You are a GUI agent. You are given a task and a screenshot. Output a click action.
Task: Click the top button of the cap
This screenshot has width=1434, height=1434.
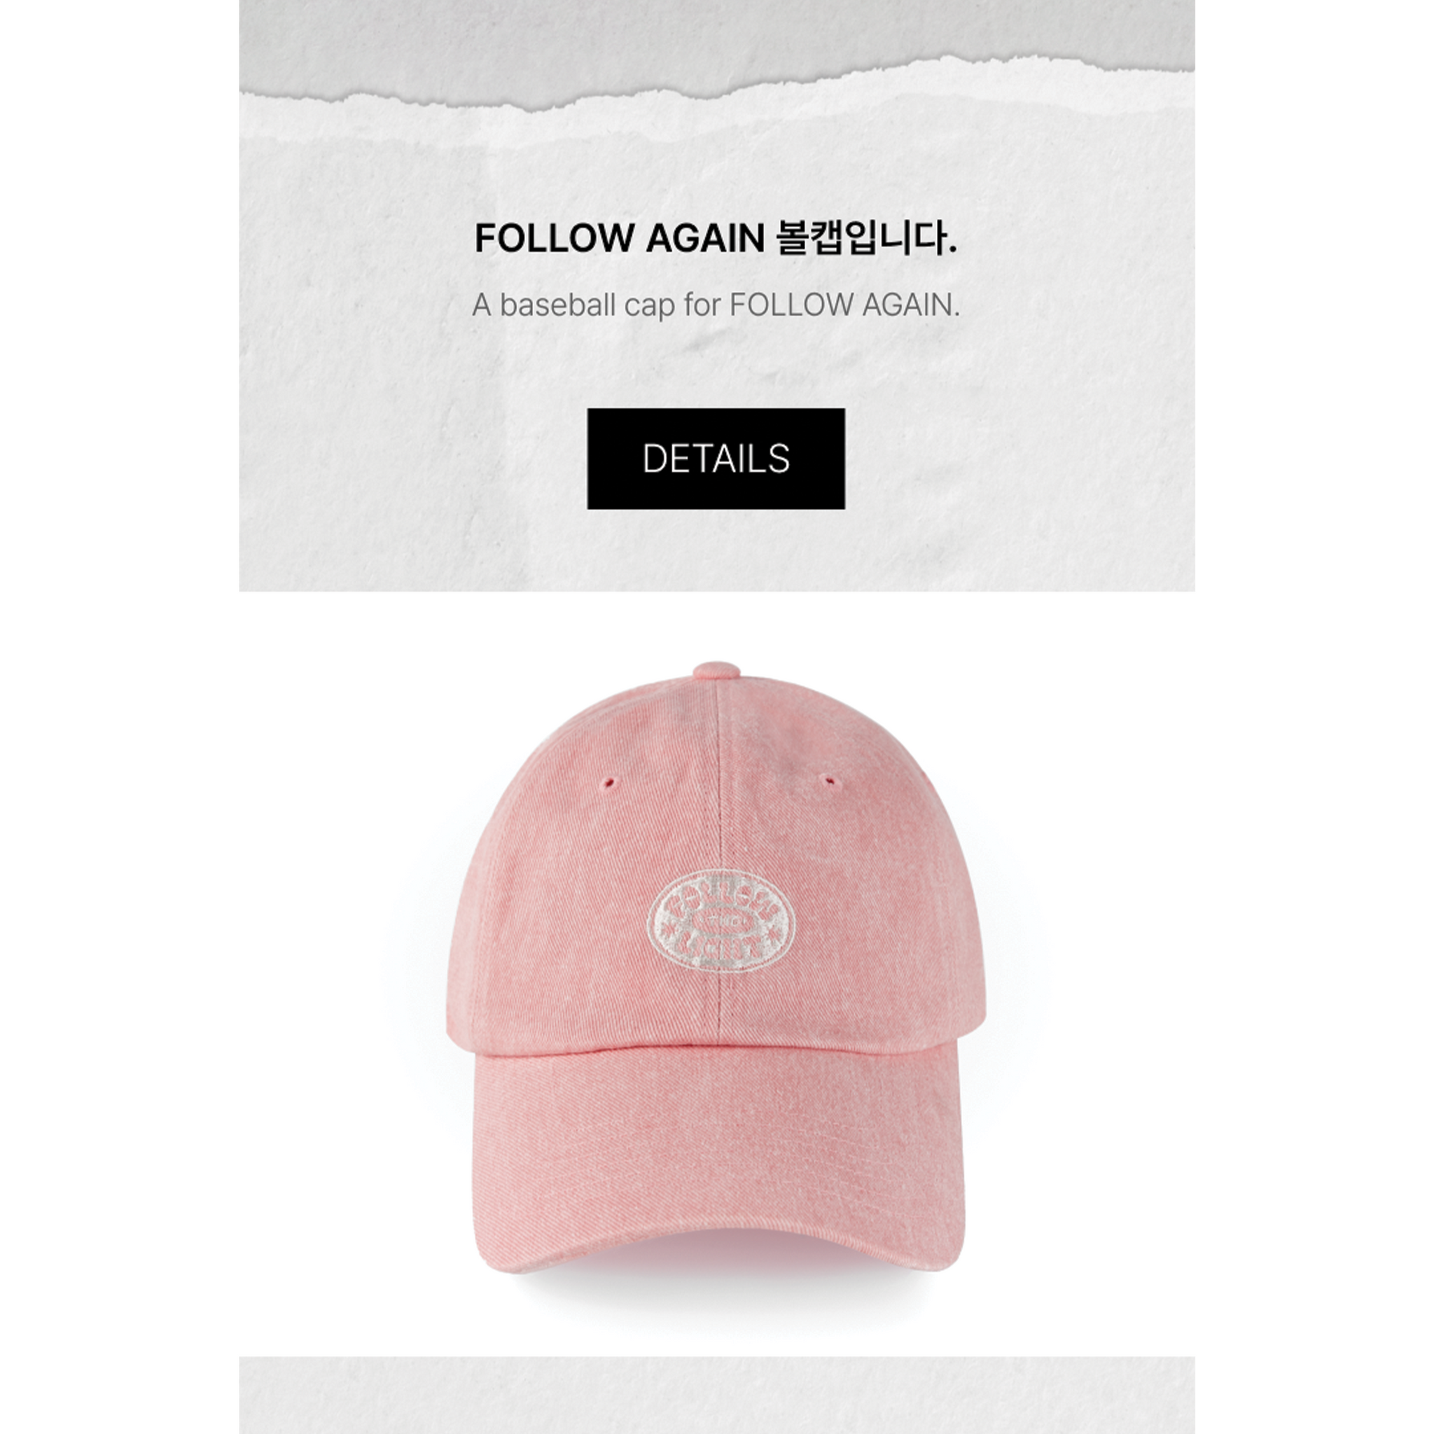pyautogui.click(x=716, y=670)
